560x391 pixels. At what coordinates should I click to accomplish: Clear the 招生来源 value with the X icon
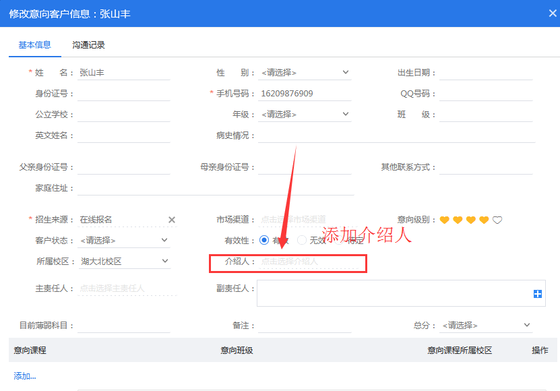172,220
